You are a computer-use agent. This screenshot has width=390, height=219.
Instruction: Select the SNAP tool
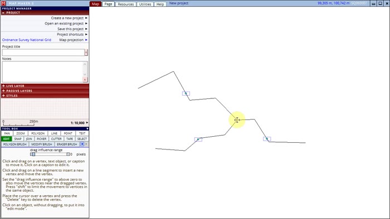[x=18, y=139]
